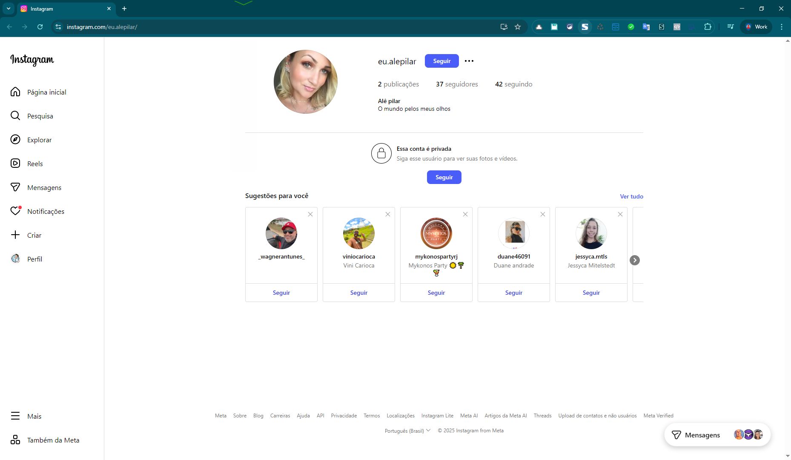Screen dimensions: 791x460
Task: Follow jessyca.mtls via Seguir
Action: click(x=591, y=293)
